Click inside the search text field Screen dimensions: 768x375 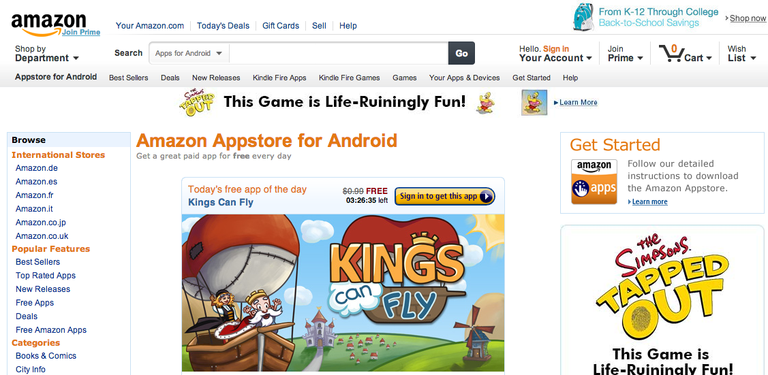click(339, 53)
